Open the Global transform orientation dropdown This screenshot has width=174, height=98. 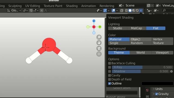(x=14, y=11)
